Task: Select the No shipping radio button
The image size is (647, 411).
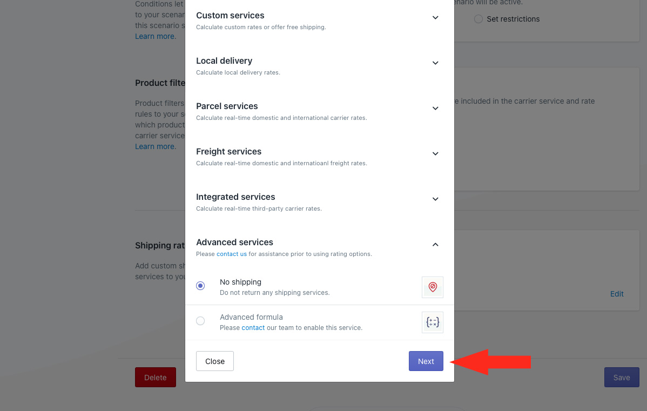Action: point(200,286)
